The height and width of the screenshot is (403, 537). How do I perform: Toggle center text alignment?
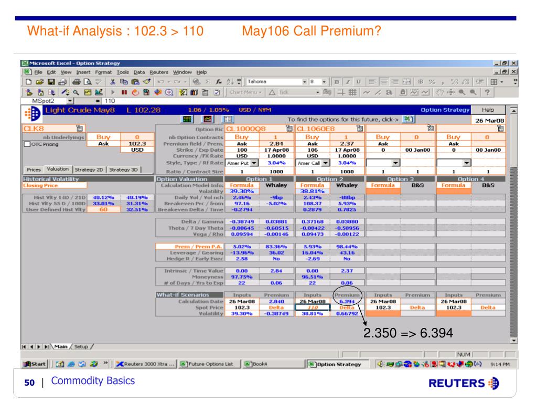tap(383, 82)
